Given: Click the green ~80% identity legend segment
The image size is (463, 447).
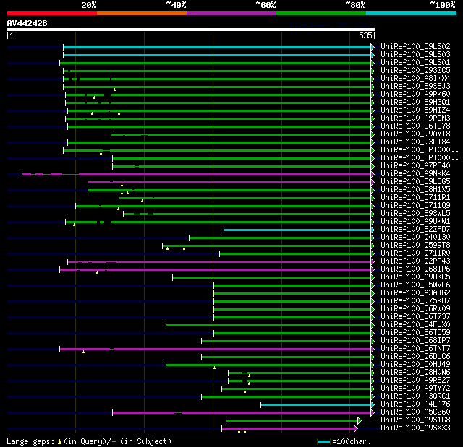Looking at the screenshot, I should tap(321, 13).
